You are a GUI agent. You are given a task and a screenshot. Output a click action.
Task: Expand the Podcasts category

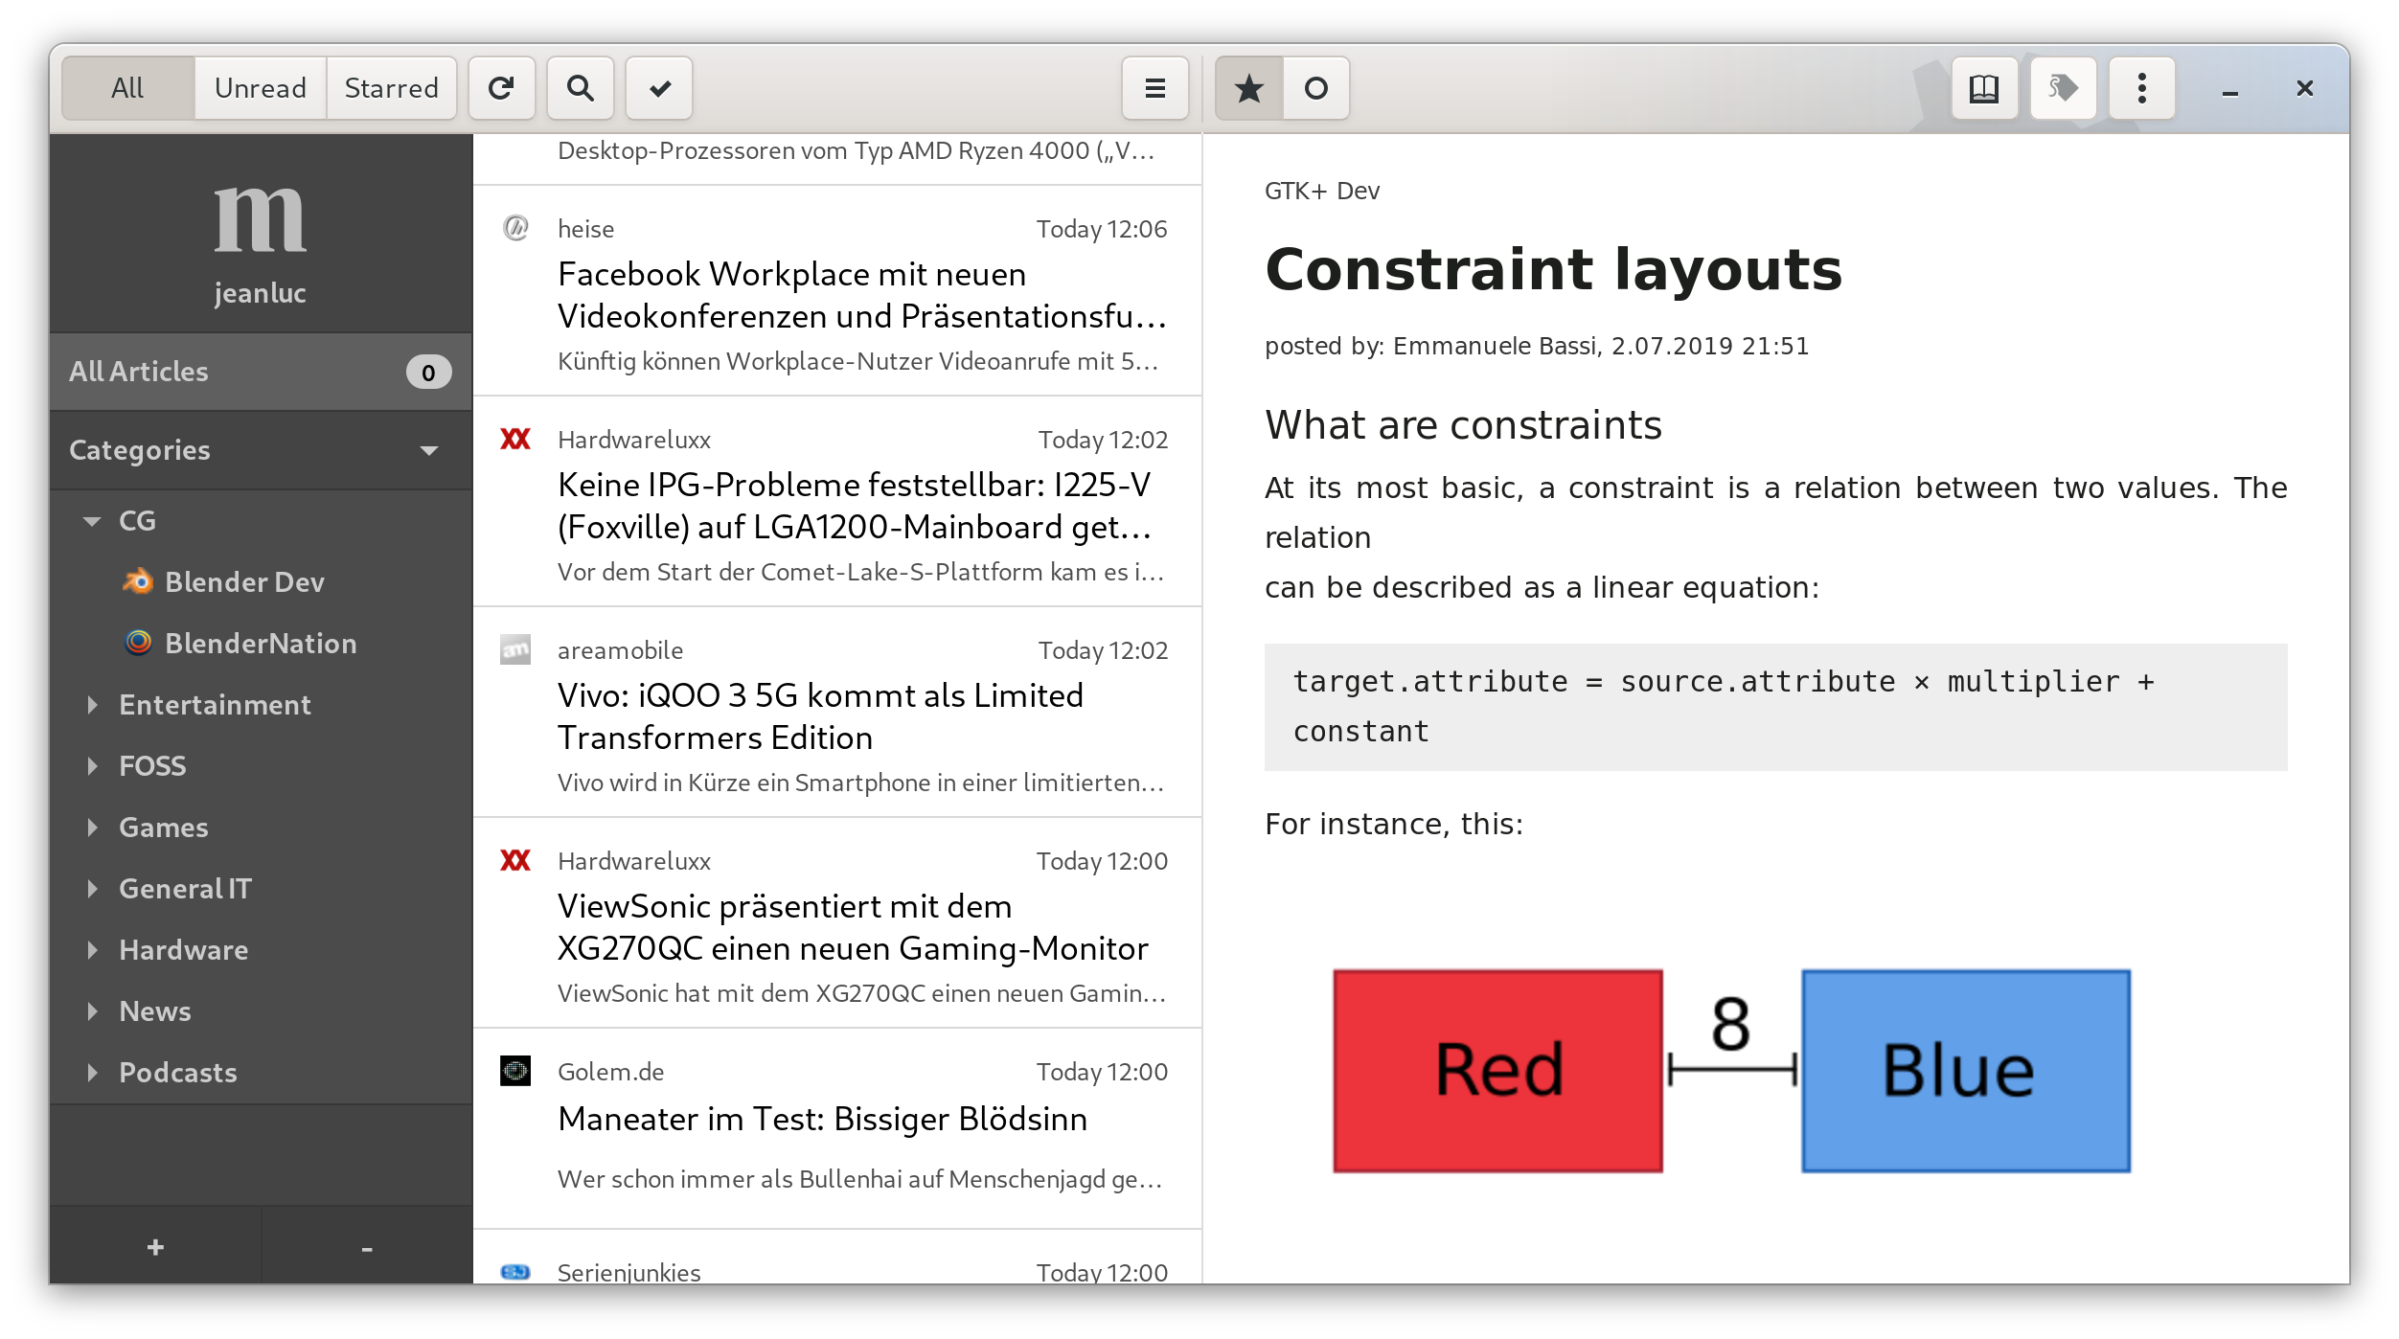(92, 1073)
